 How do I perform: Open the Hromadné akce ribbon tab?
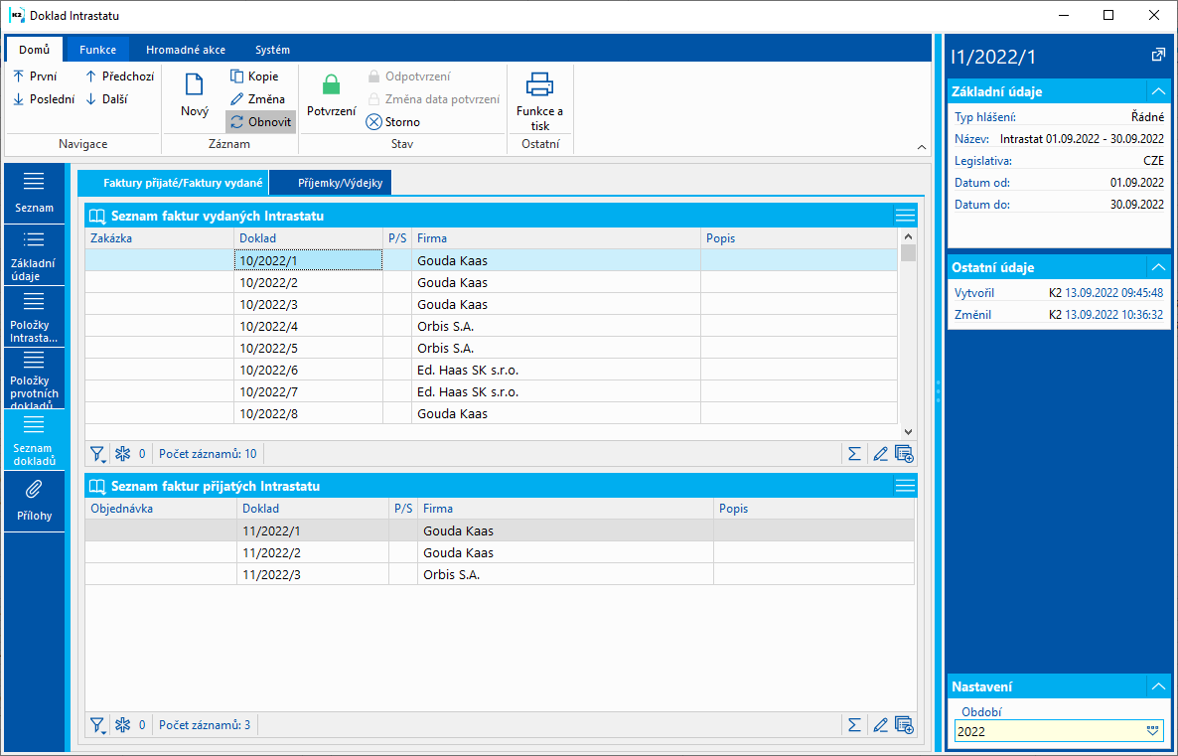185,50
